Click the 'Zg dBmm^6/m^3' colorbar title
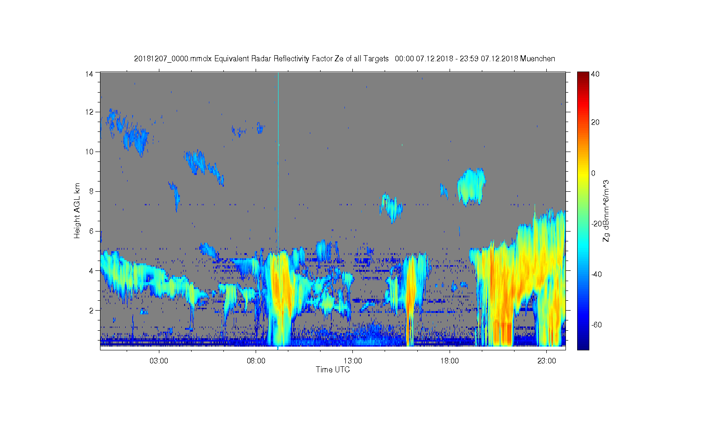The height and width of the screenshot is (421, 701). coord(606,210)
